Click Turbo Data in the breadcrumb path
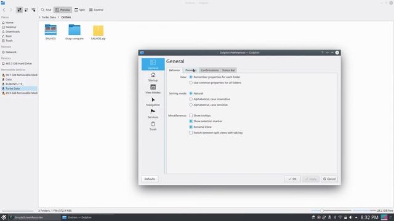394x221 pixels. (49, 17)
